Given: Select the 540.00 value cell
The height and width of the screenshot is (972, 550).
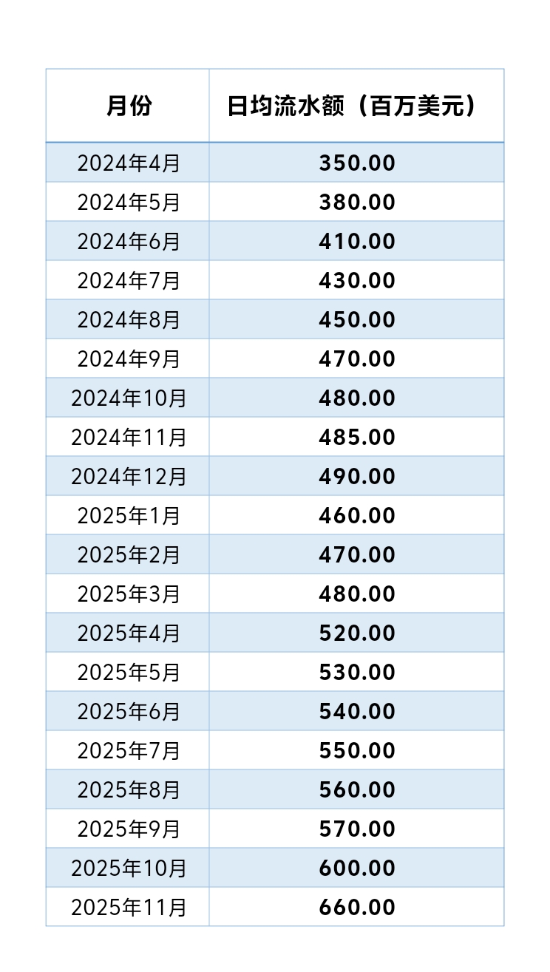Looking at the screenshot, I should (356, 711).
